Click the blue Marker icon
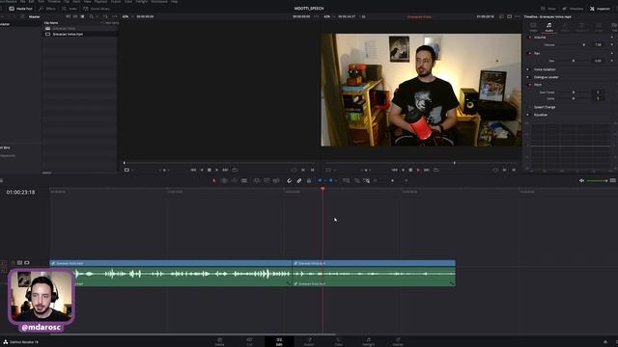This screenshot has height=347, width=618. pos(330,180)
